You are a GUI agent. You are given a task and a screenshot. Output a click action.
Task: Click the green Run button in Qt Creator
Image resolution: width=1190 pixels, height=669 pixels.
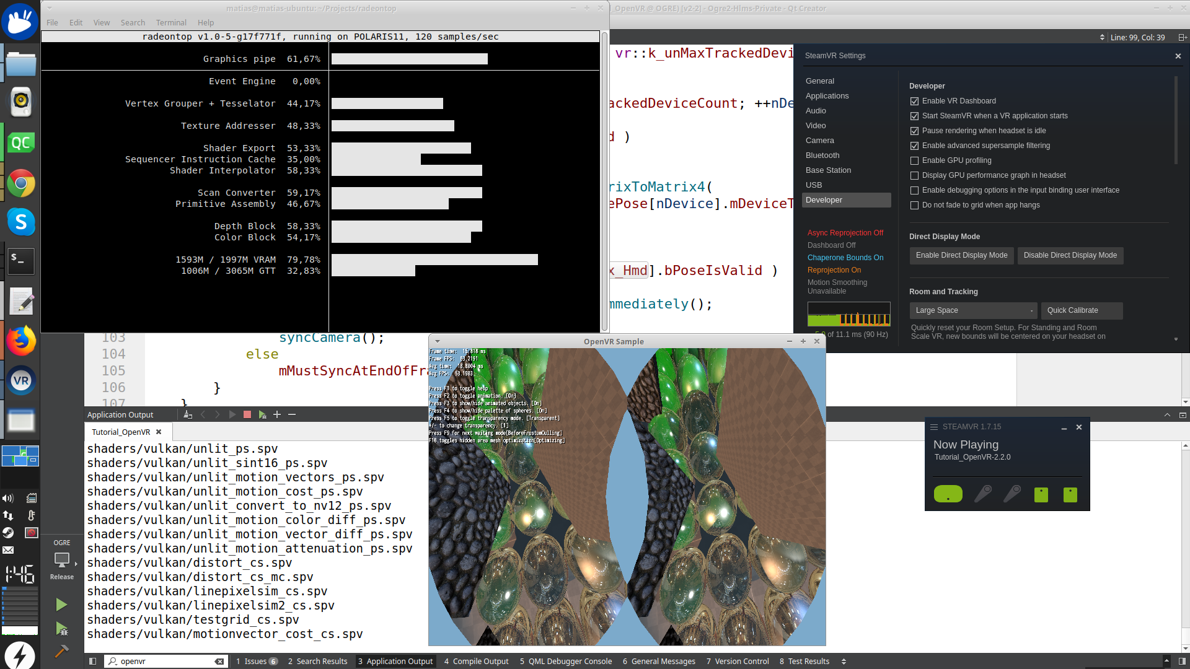click(61, 605)
